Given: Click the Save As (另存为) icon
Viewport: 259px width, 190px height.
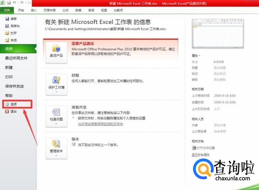Looking at the screenshot, I should (x=7, y=26).
